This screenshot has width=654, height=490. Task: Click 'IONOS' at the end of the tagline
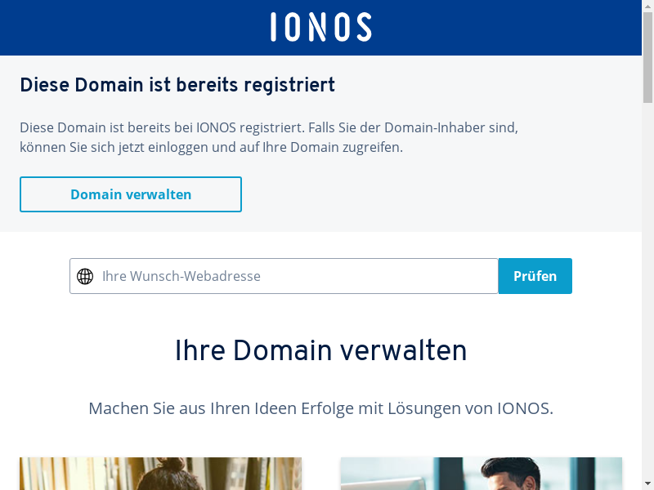coord(524,408)
